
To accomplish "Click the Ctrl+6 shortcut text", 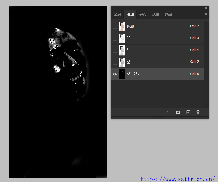I will pos(194,74).
